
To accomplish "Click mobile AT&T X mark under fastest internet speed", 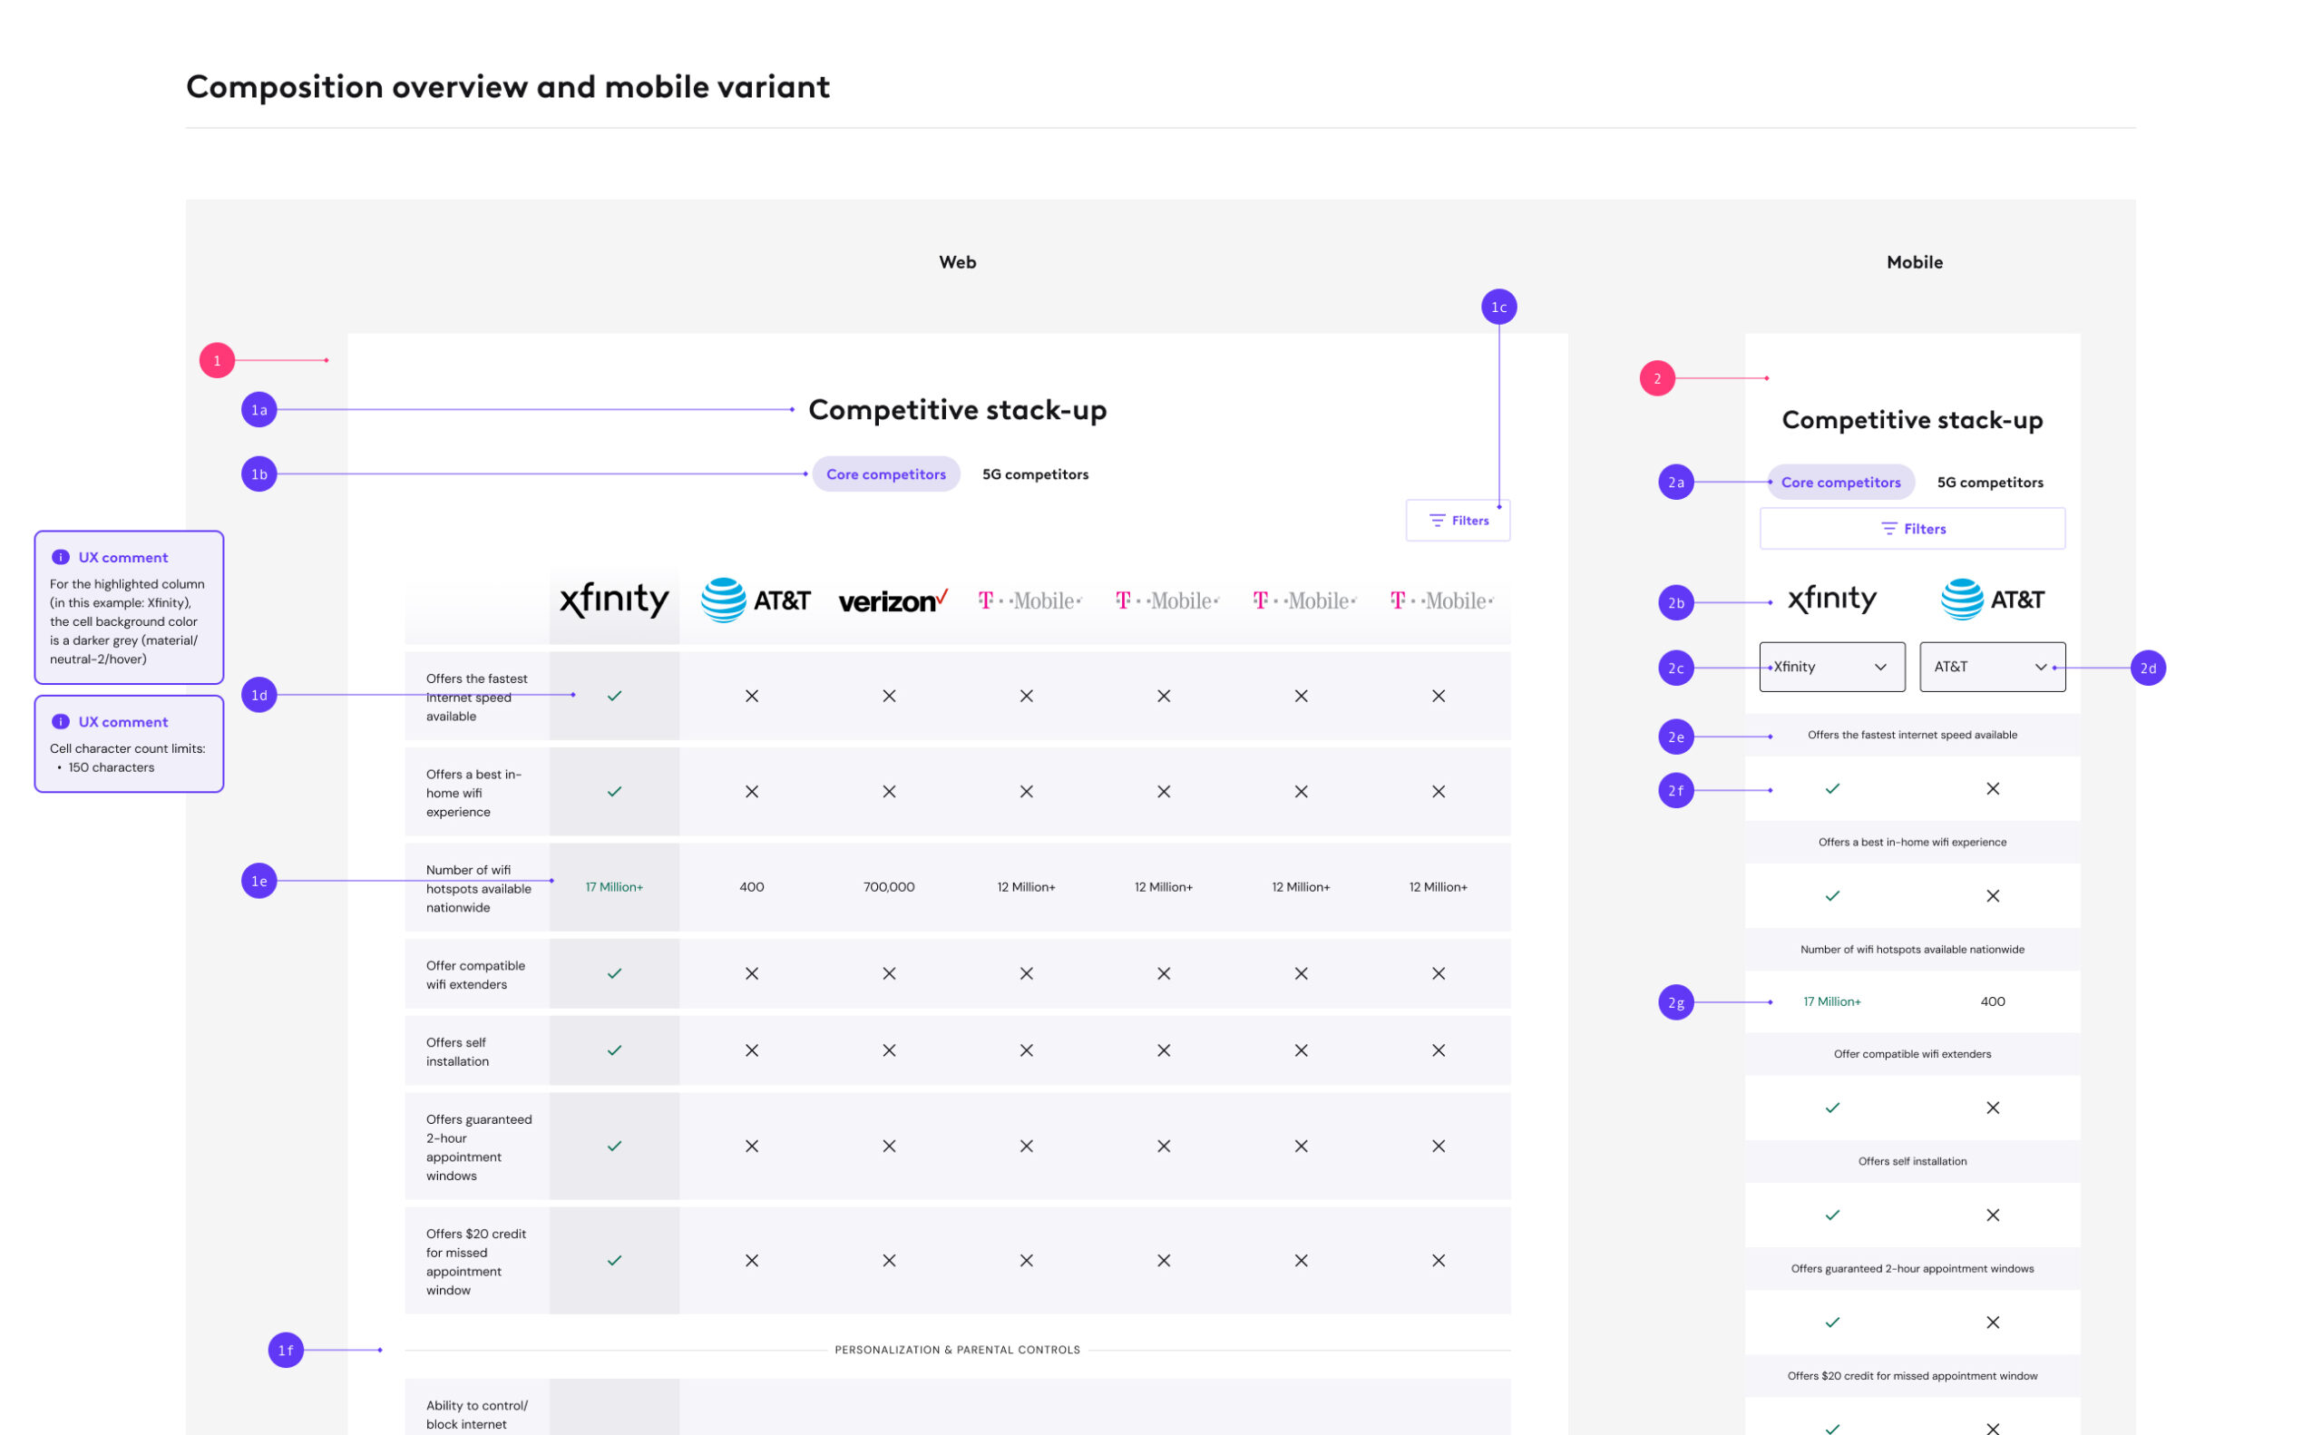I will [1993, 788].
